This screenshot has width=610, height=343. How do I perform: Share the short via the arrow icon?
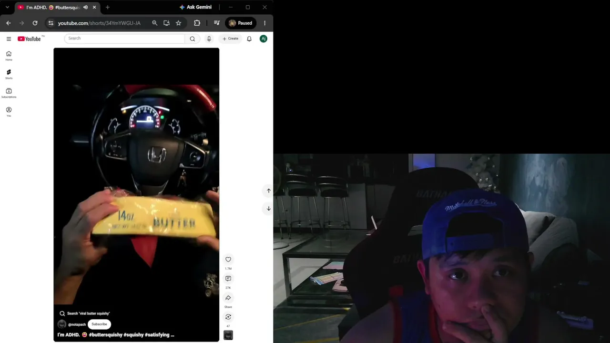(228, 298)
